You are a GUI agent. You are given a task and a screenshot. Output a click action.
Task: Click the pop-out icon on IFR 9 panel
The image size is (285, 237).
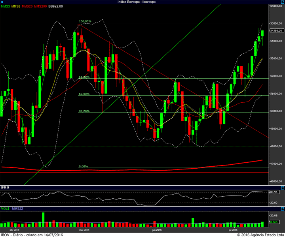pos(283,188)
